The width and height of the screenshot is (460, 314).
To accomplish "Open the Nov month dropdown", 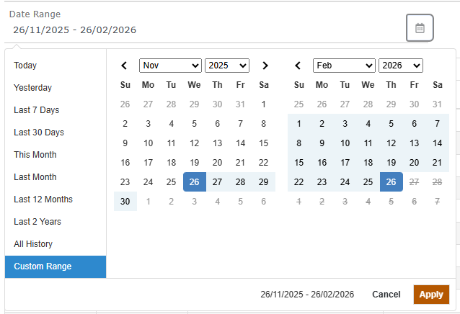I will coord(170,66).
